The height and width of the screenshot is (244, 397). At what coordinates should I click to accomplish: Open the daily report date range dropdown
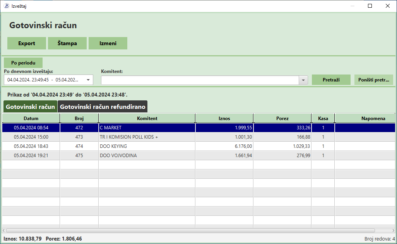(88, 80)
